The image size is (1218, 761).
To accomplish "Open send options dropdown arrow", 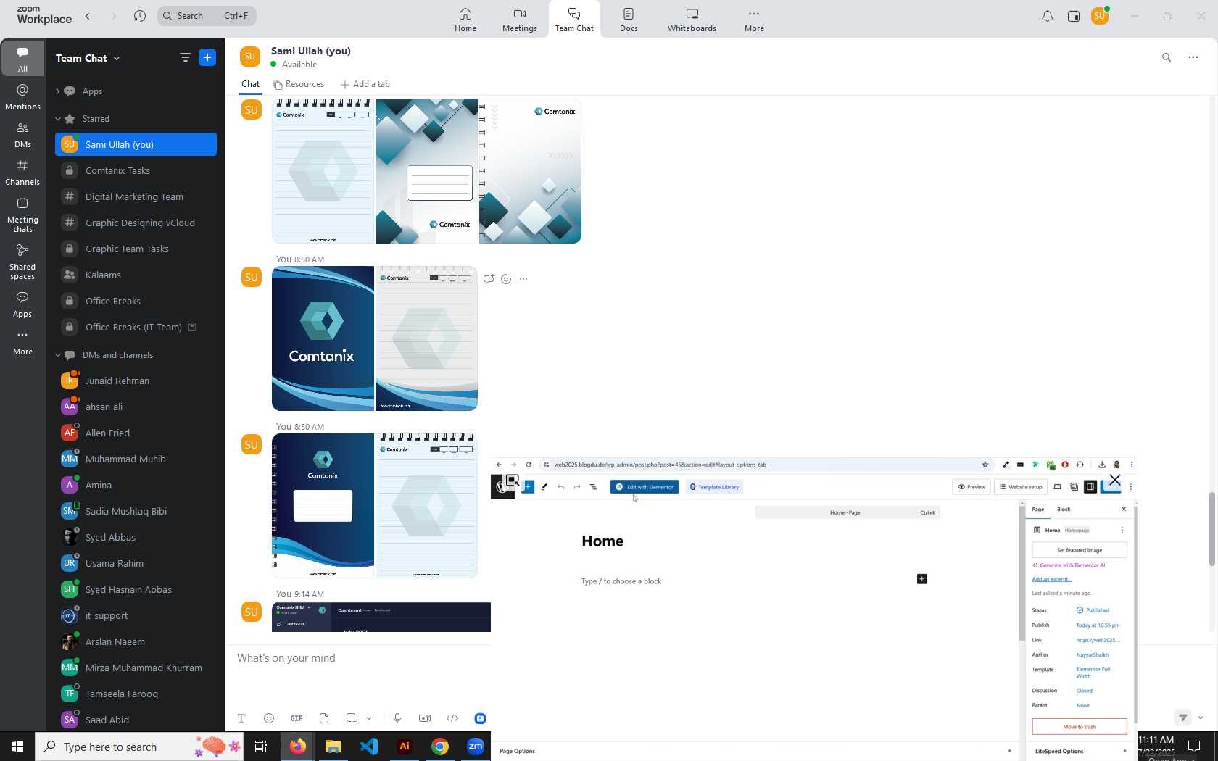I will pyautogui.click(x=1201, y=718).
